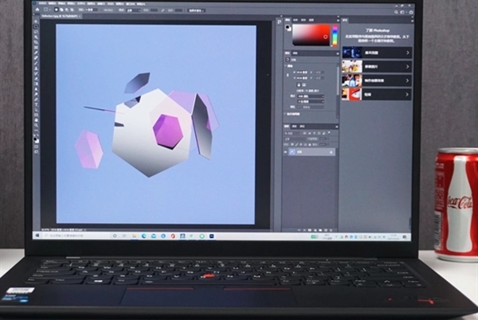Image resolution: width=478 pixels, height=320 pixels.
Task: Click the Windows taskbar search box
Action: point(68,236)
